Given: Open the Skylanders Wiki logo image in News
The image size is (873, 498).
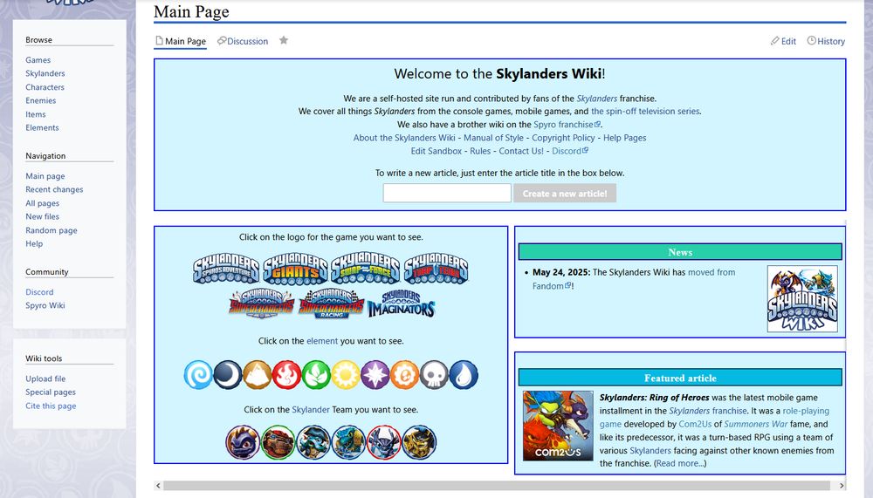Looking at the screenshot, I should coord(802,299).
